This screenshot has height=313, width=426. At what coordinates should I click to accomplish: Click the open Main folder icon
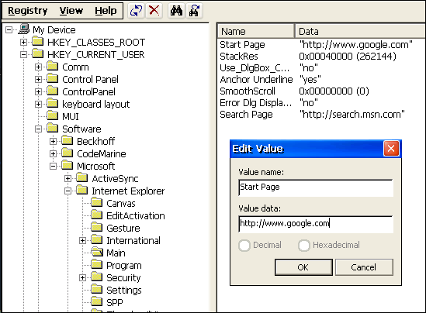tap(97, 253)
